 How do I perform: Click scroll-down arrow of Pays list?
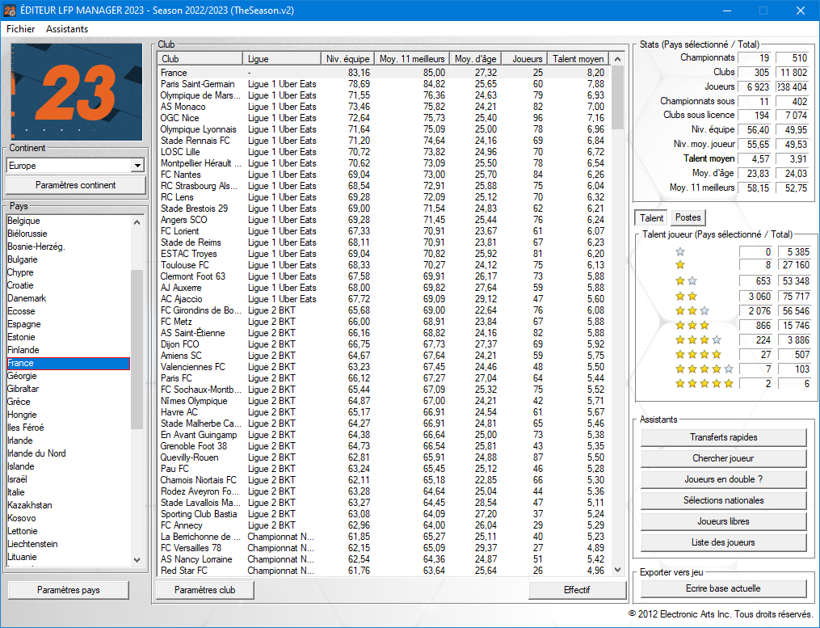[137, 559]
